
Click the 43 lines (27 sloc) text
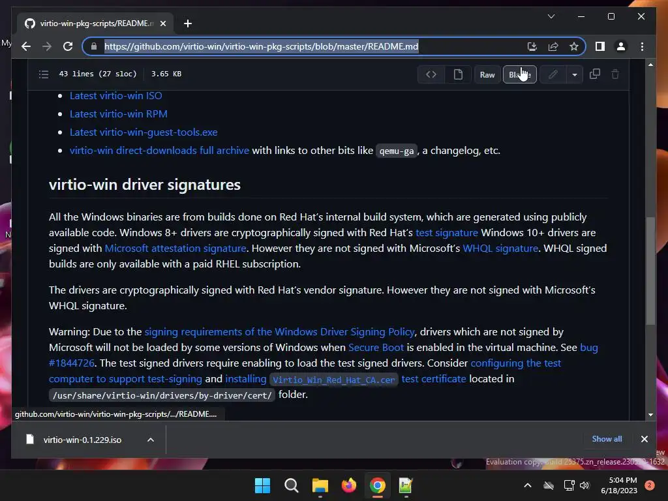[x=98, y=74]
